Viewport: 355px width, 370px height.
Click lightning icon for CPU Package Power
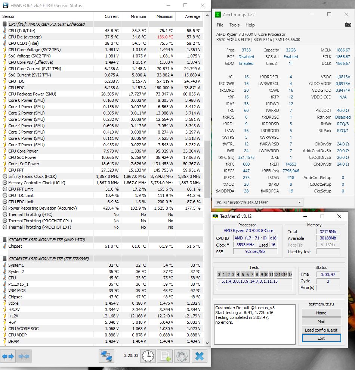(4, 94)
